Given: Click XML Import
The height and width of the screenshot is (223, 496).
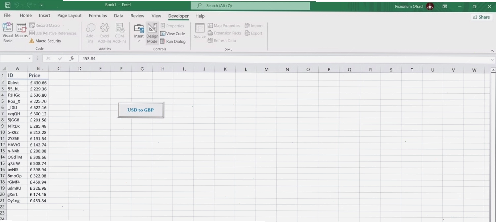Looking at the screenshot, I should pos(254,25).
